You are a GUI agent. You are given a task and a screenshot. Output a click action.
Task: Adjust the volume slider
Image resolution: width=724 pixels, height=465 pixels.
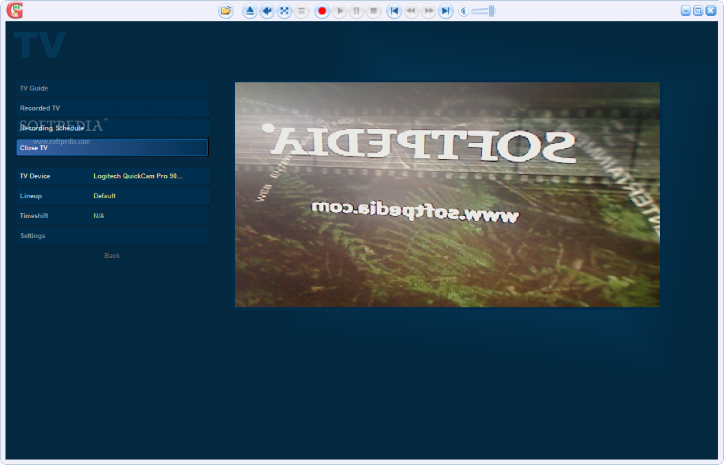click(x=484, y=11)
